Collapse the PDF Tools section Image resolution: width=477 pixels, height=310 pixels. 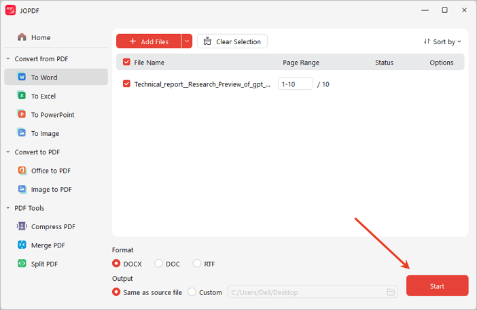coord(8,207)
